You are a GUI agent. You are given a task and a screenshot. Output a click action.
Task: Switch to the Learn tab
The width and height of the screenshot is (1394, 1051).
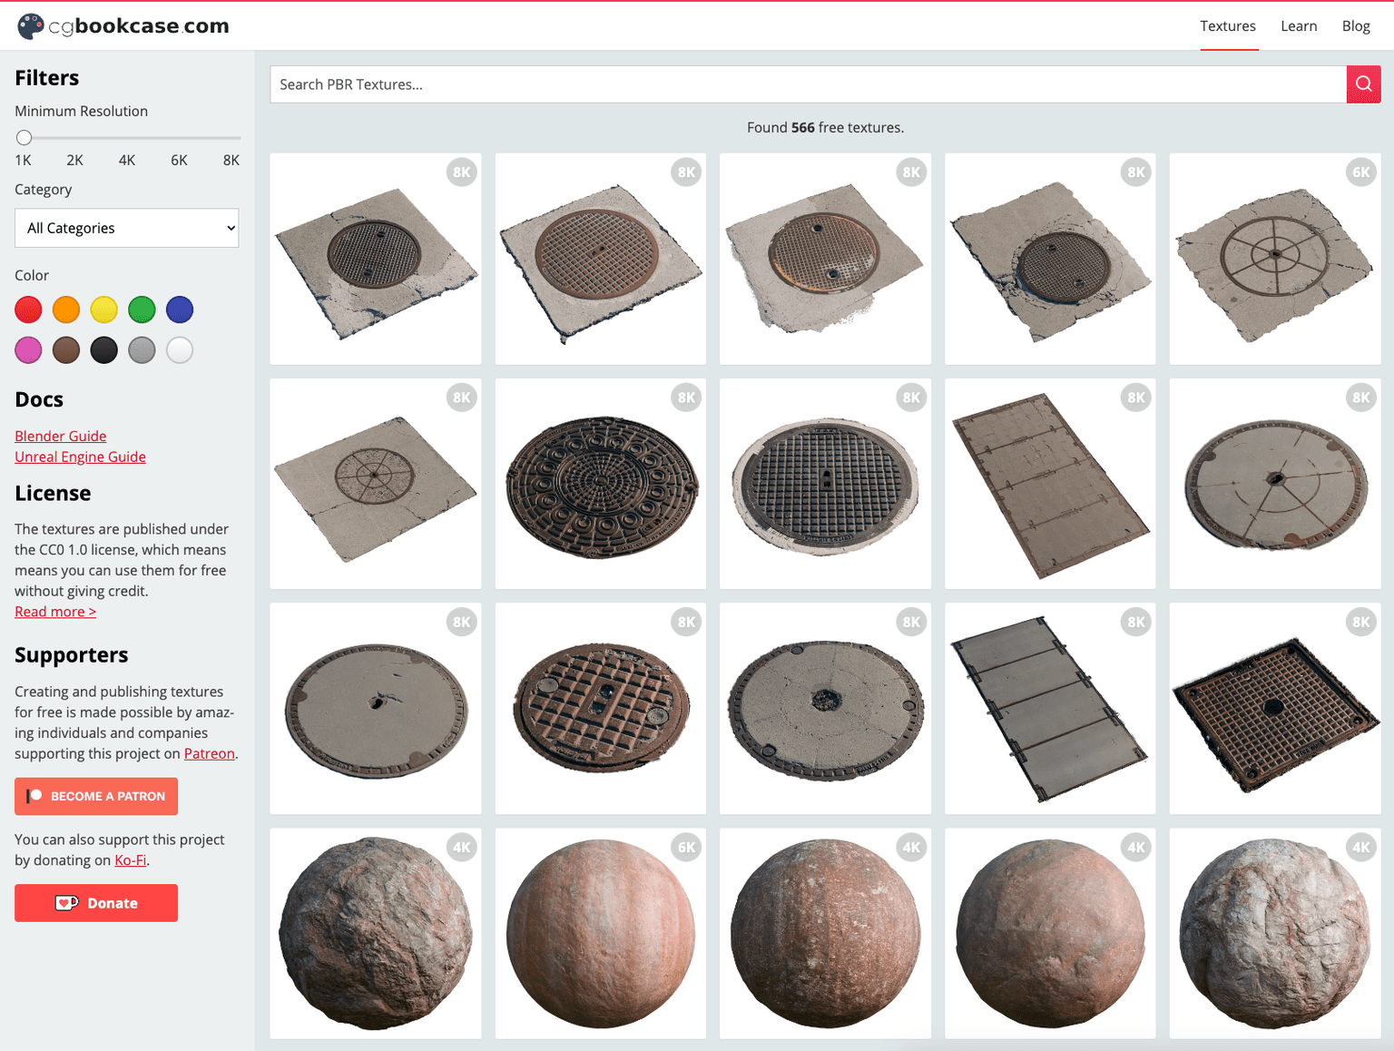(x=1298, y=26)
